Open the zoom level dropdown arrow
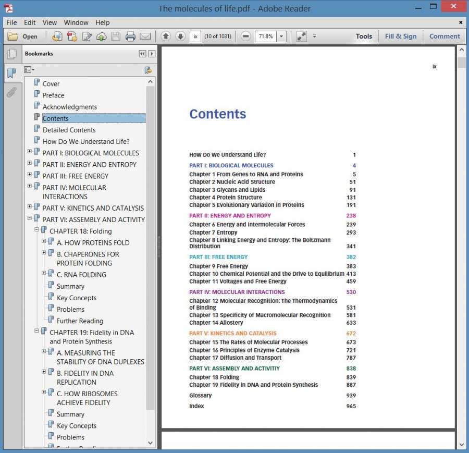Screen dimensions: 469x453 click(x=281, y=36)
